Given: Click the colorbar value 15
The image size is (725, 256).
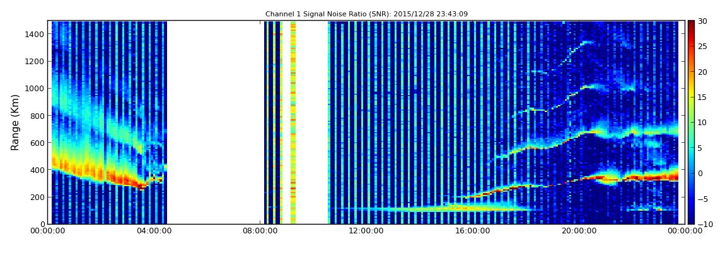Looking at the screenshot, I should click(x=703, y=97).
